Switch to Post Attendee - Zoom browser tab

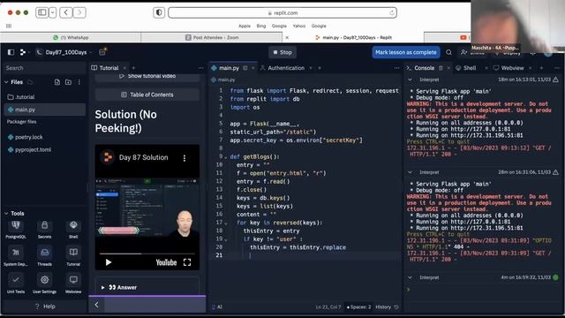pyautogui.click(x=212, y=37)
